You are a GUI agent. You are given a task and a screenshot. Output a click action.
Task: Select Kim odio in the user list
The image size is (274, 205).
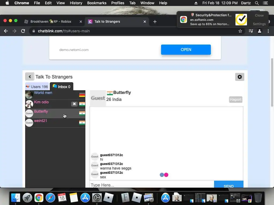55,104
